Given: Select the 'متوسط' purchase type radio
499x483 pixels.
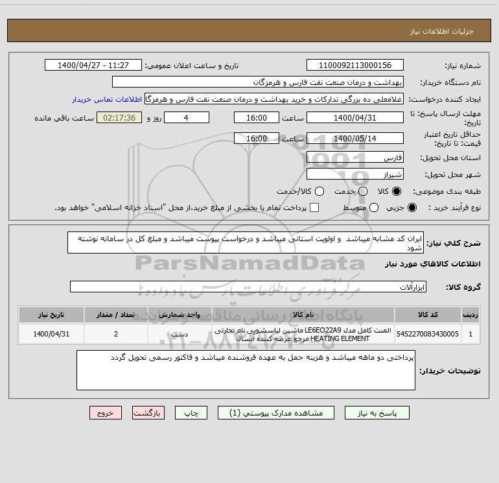Looking at the screenshot, I should click(374, 207).
